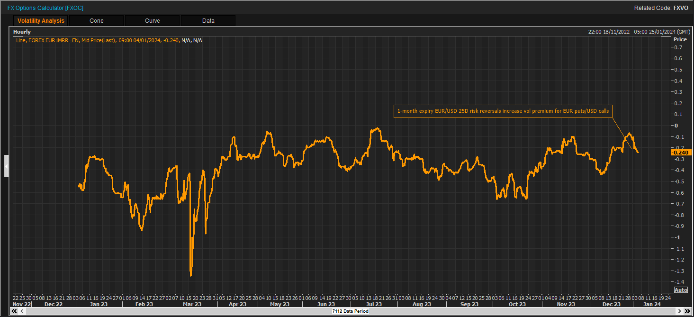Jump to chart end with double-right arrow
694x317 pixels.
pyautogui.click(x=687, y=311)
